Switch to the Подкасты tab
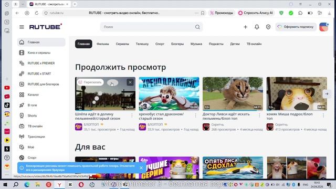The height and width of the screenshot is (189, 336). (x=216, y=44)
